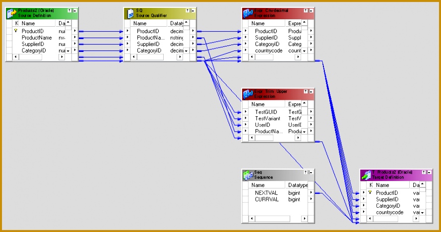Iconize Expr_Cnvdecimal with its dash button
This screenshot has width=441, height=232.
(x=311, y=10)
